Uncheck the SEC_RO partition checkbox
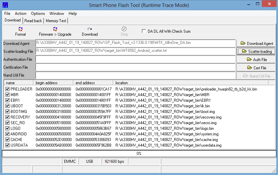Screen dimensions: 278x175 tap(7, 123)
